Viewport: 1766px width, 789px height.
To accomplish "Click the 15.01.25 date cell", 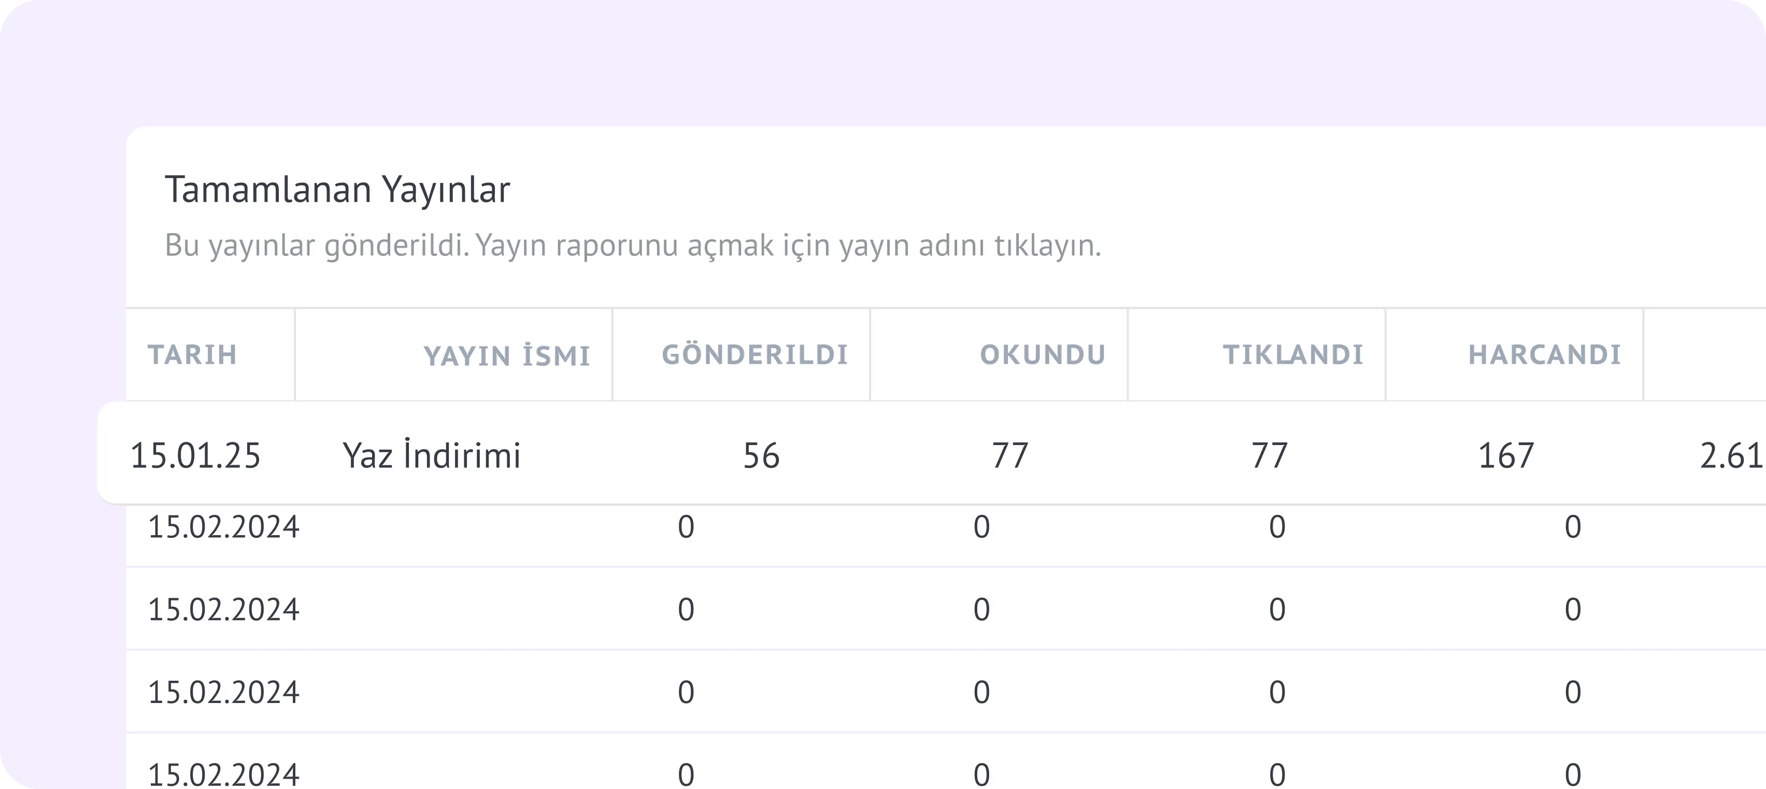I will (x=195, y=456).
